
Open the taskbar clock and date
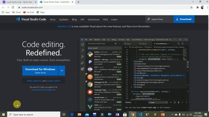(198, 114)
